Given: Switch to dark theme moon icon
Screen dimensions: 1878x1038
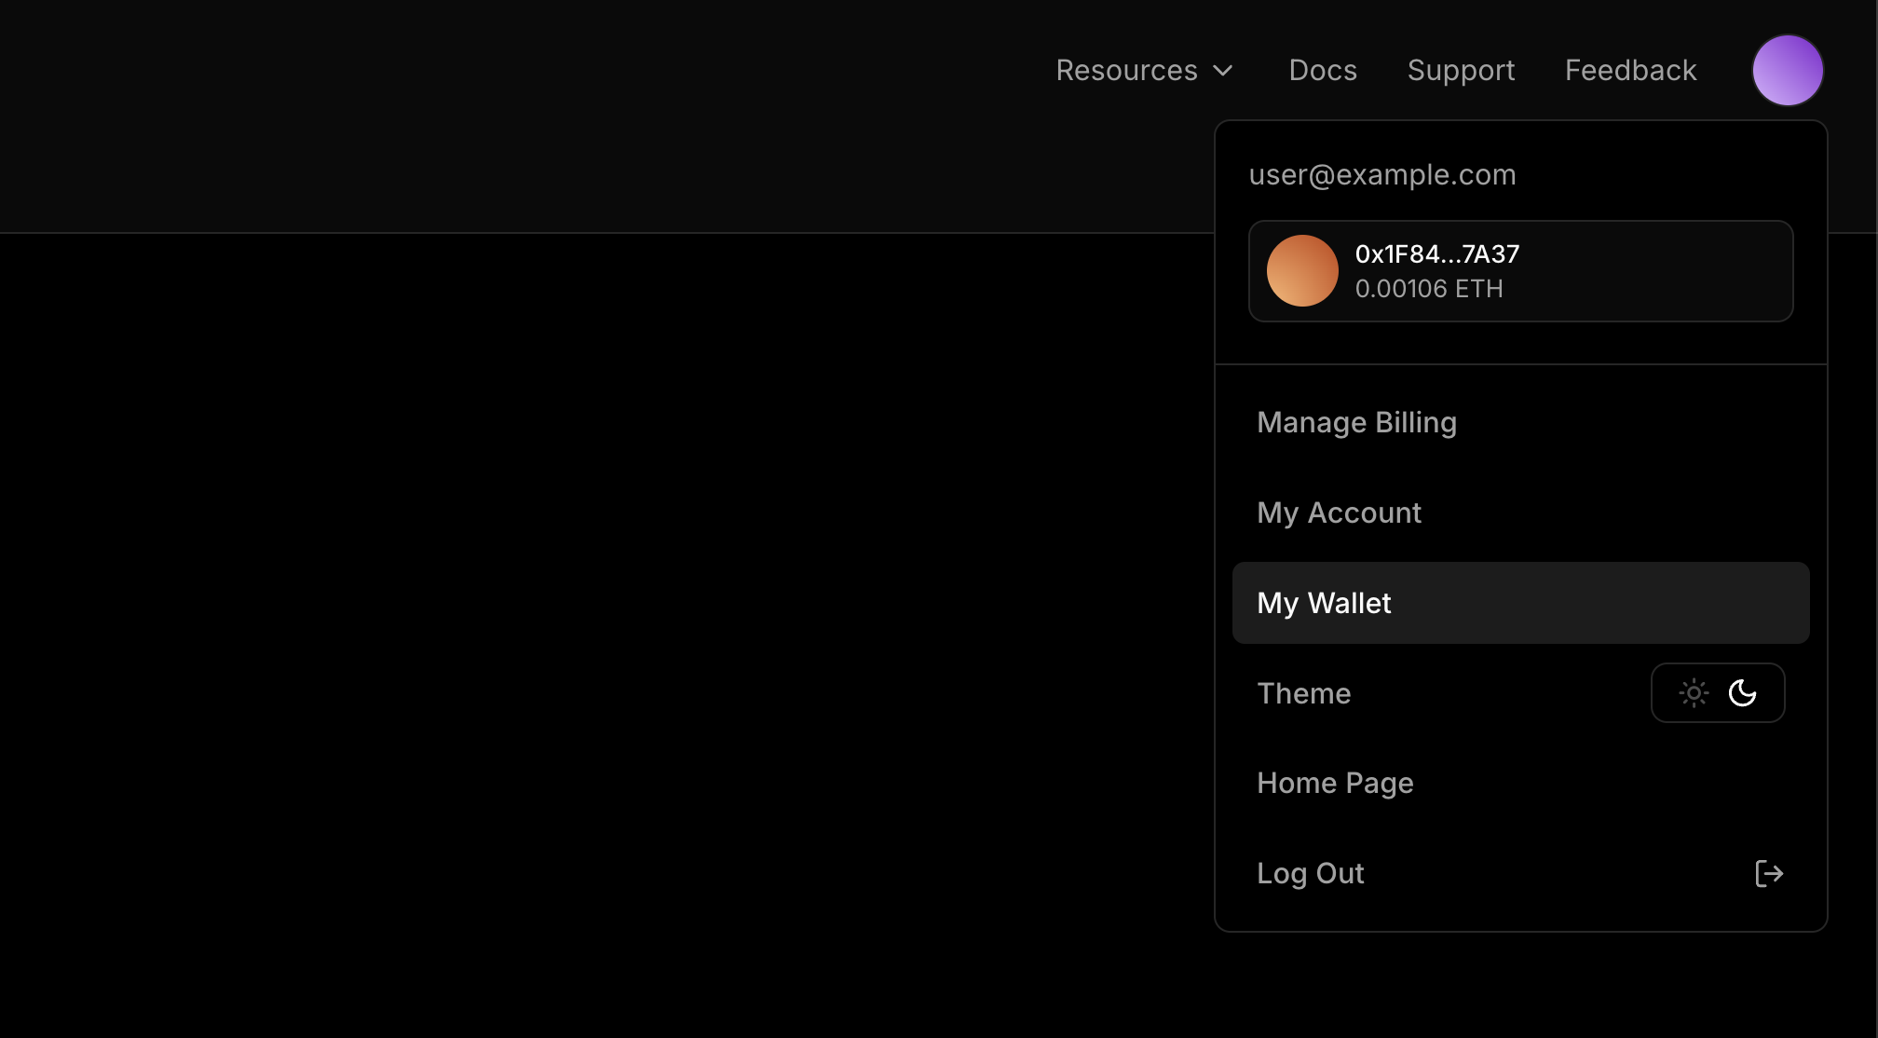Looking at the screenshot, I should point(1742,693).
